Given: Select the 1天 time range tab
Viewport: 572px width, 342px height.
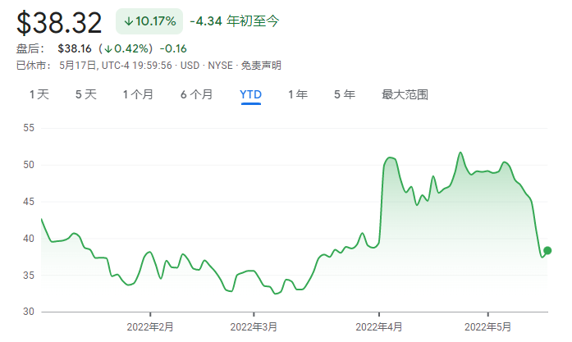Looking at the screenshot, I should pos(39,94).
